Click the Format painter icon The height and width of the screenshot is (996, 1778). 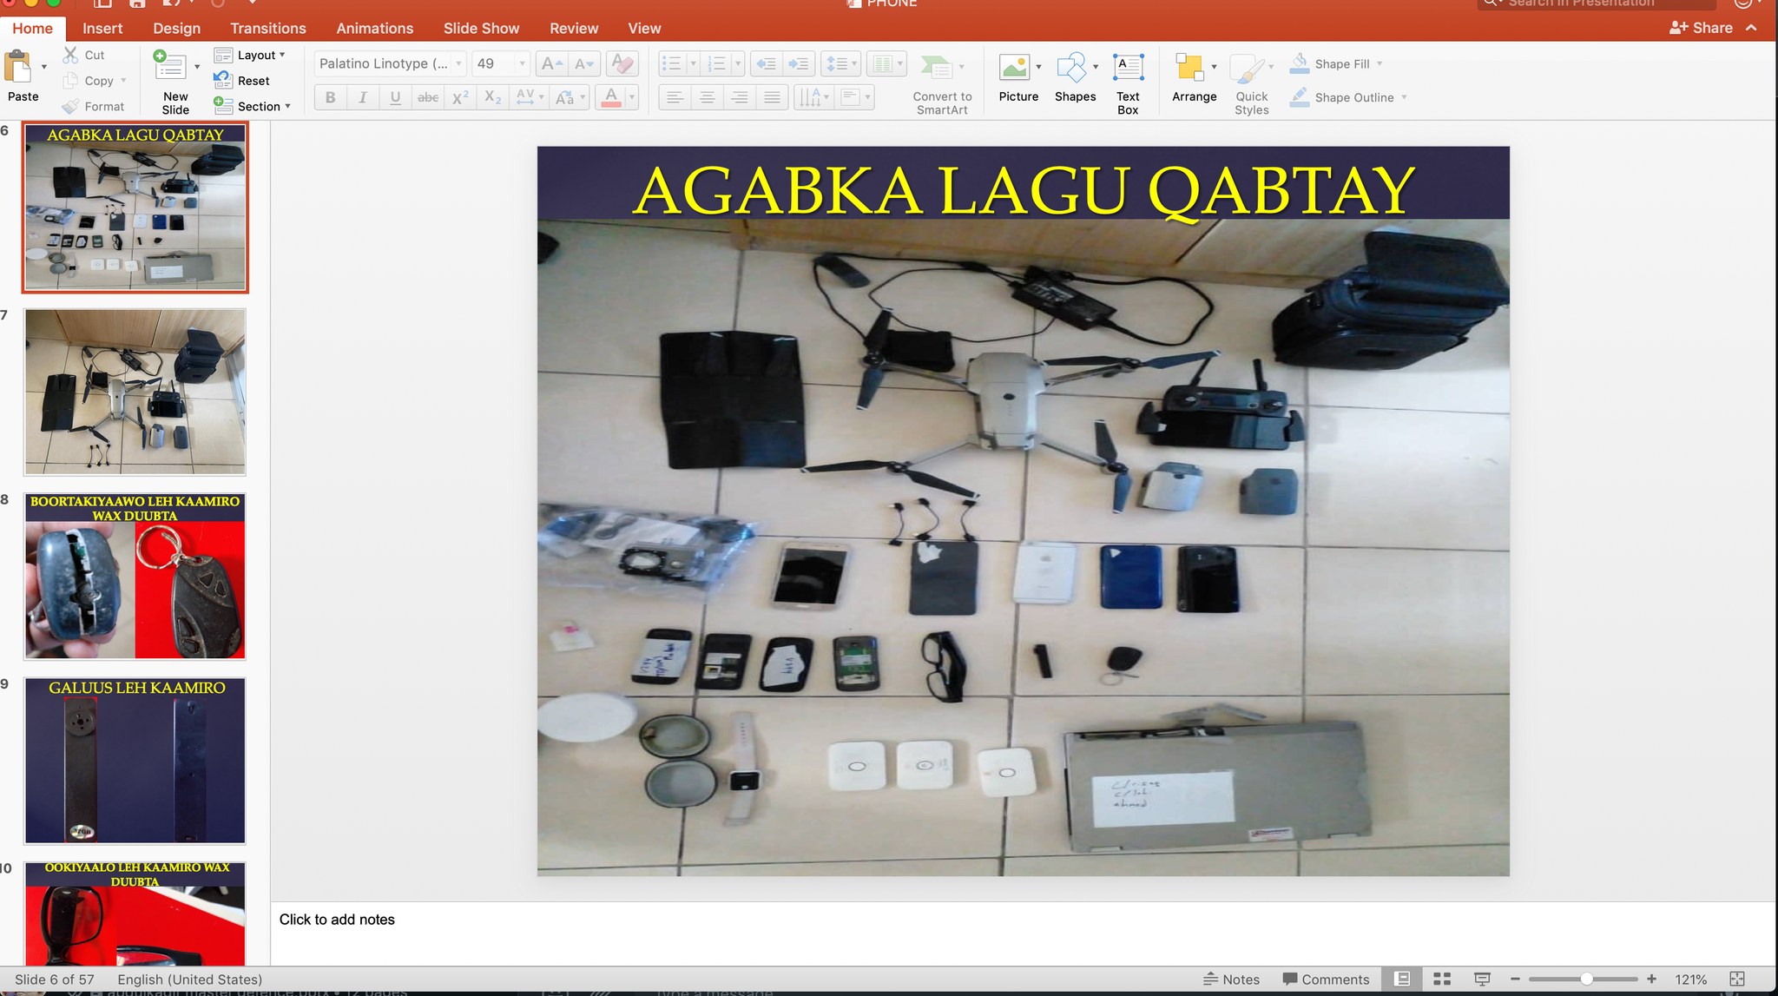[71, 106]
